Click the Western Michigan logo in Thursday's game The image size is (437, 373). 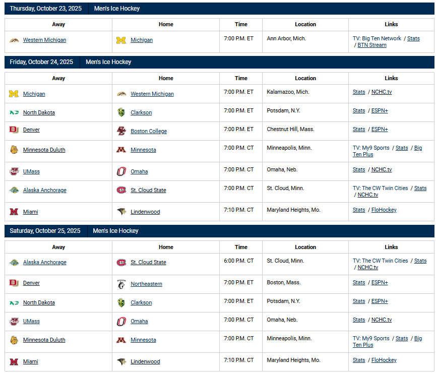(x=14, y=40)
